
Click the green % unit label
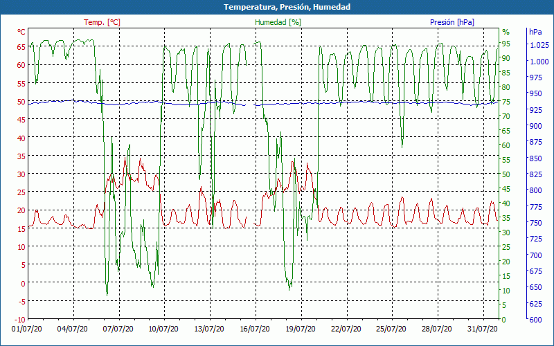506,32
